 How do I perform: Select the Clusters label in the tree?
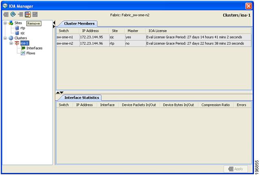(x=21, y=38)
